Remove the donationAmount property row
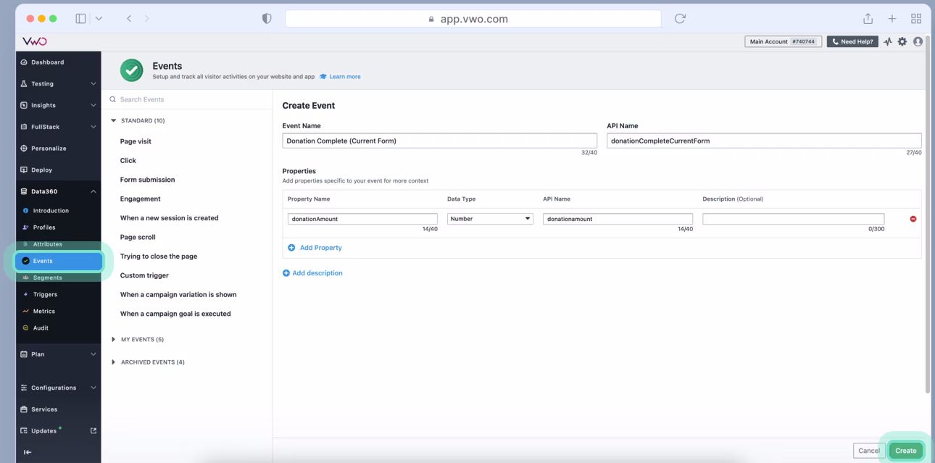Image resolution: width=935 pixels, height=463 pixels. 913,218
